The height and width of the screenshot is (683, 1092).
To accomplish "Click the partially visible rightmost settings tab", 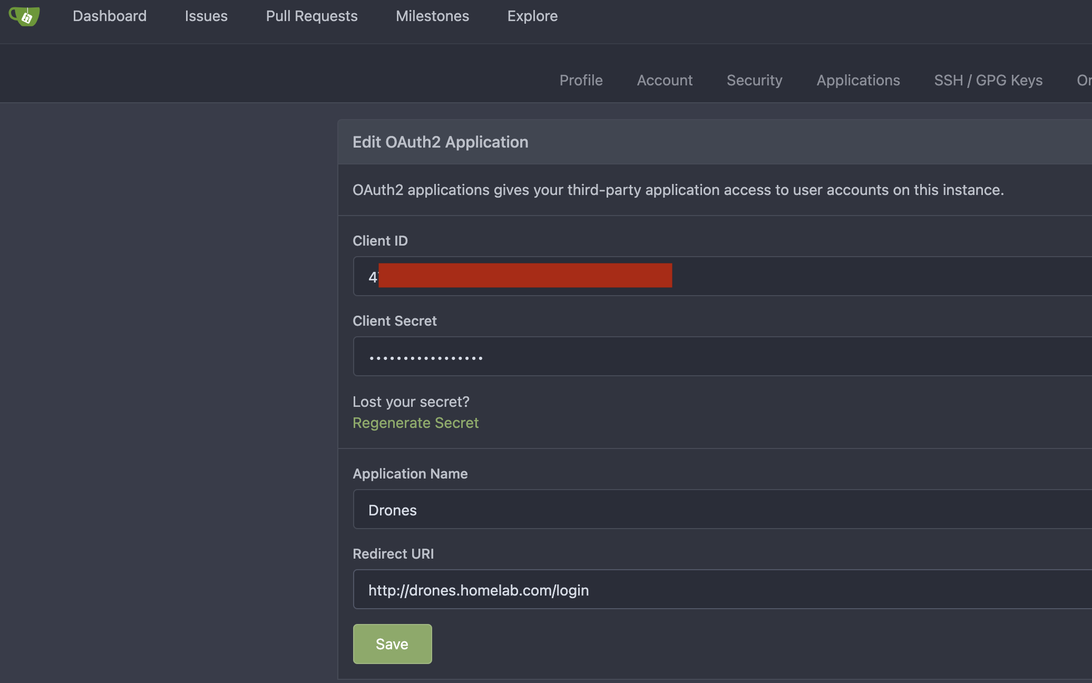I will (1084, 80).
